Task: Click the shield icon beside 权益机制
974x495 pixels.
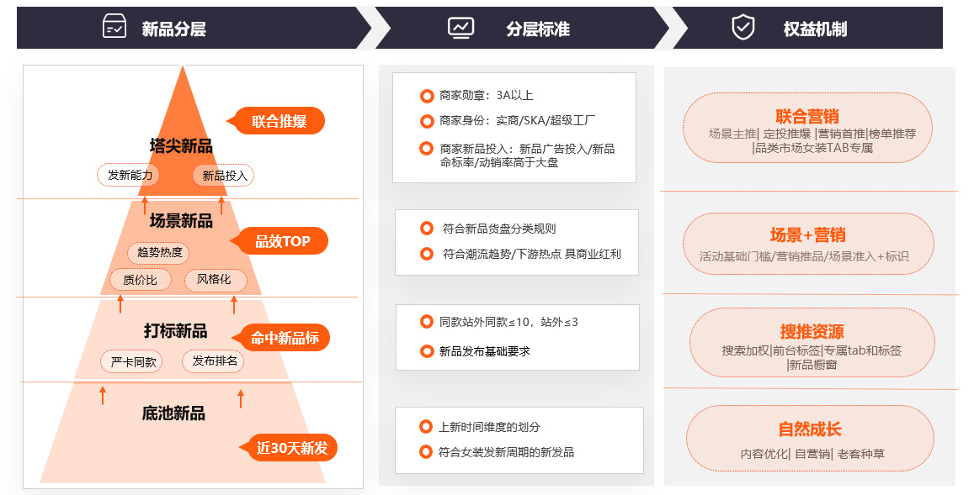Action: point(742,26)
